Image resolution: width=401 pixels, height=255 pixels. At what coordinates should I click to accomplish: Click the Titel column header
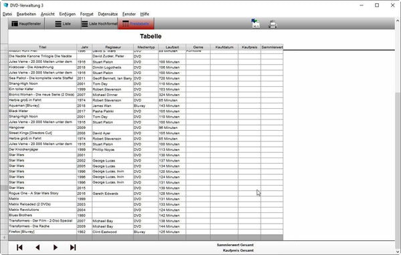click(43, 47)
